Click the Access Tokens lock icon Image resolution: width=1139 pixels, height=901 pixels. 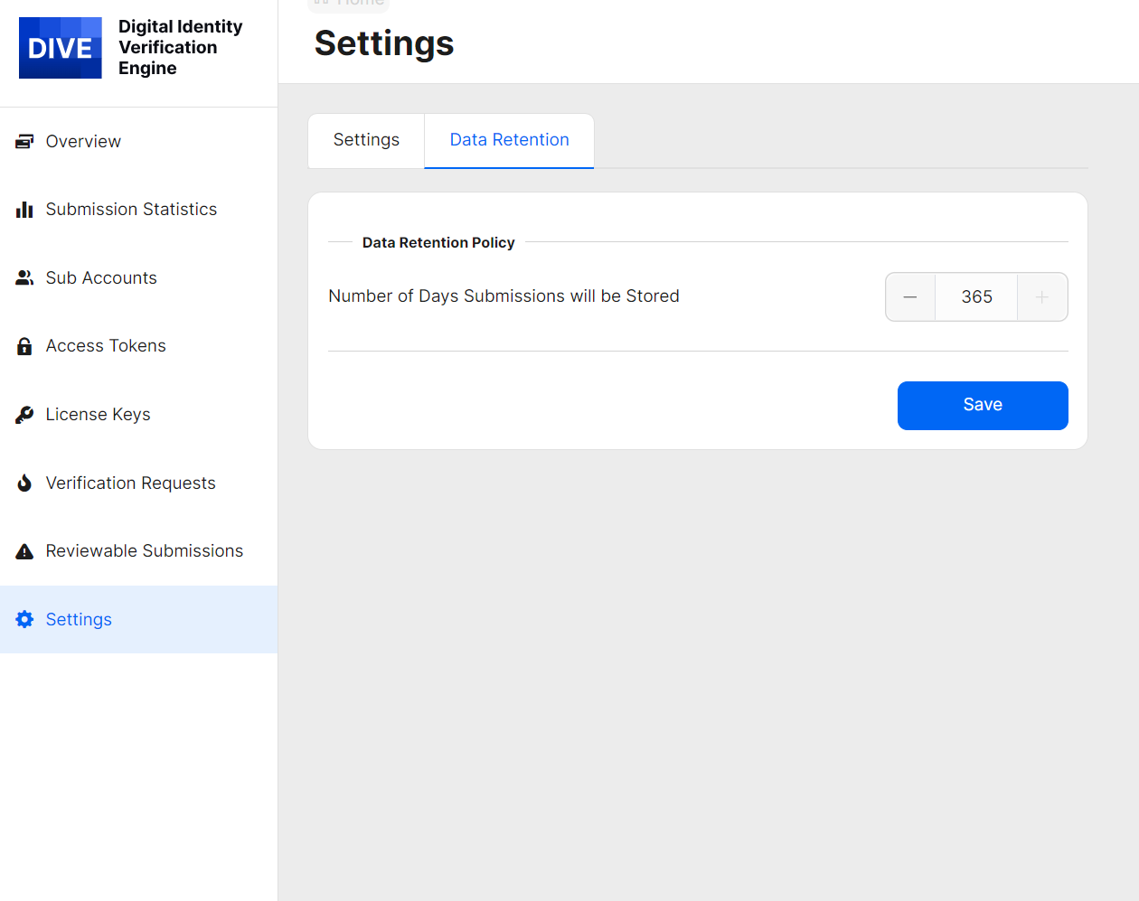tap(24, 346)
